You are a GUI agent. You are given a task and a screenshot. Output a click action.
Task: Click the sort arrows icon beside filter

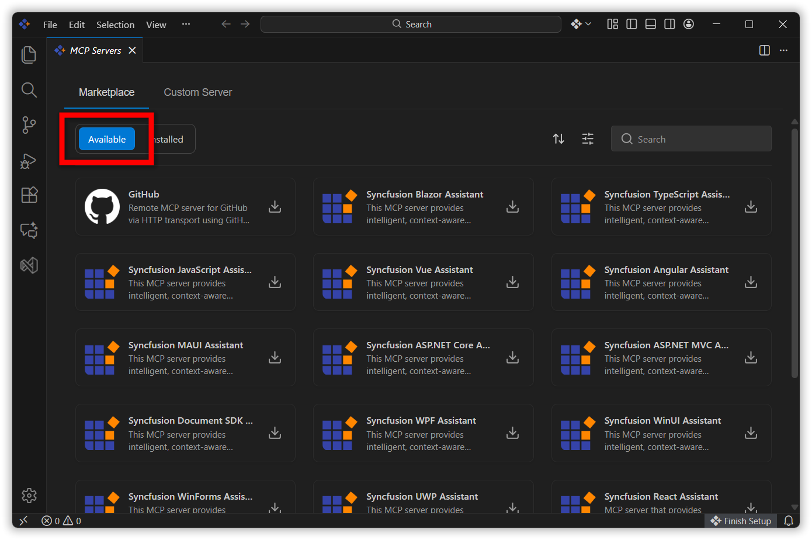tap(558, 139)
